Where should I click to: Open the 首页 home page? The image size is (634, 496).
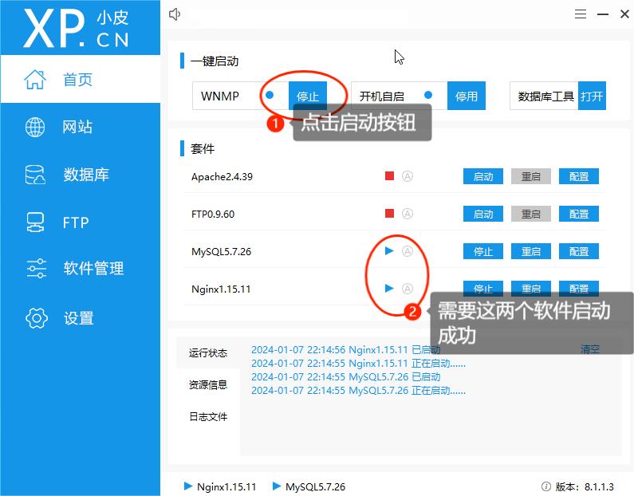(80, 79)
